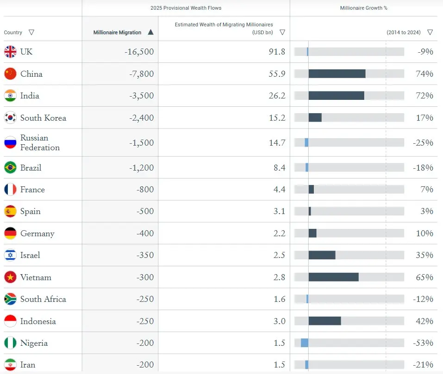The image size is (443, 374).
Task: Sort by Country using triangle arrow
Action: click(31, 32)
